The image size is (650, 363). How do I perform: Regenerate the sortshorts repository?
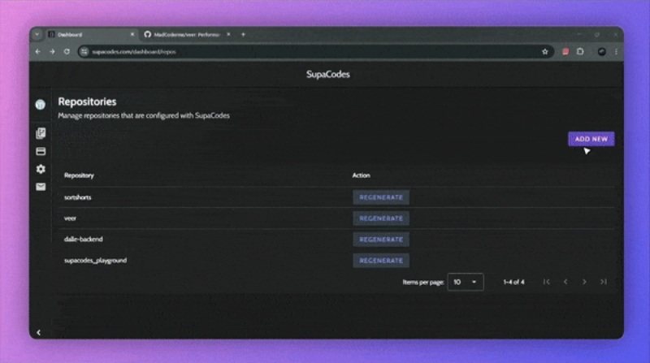click(381, 197)
